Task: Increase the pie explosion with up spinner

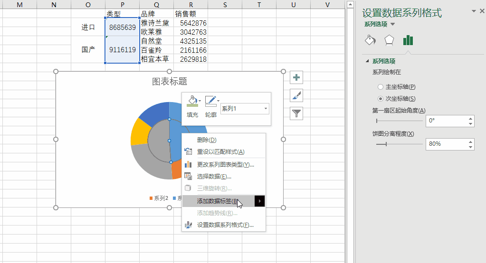Action: click(x=470, y=141)
